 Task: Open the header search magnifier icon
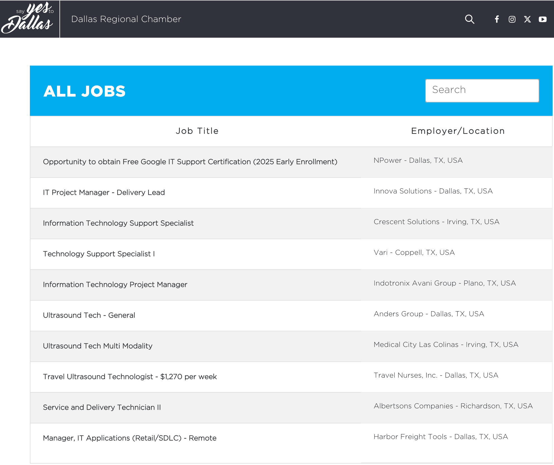pos(469,19)
